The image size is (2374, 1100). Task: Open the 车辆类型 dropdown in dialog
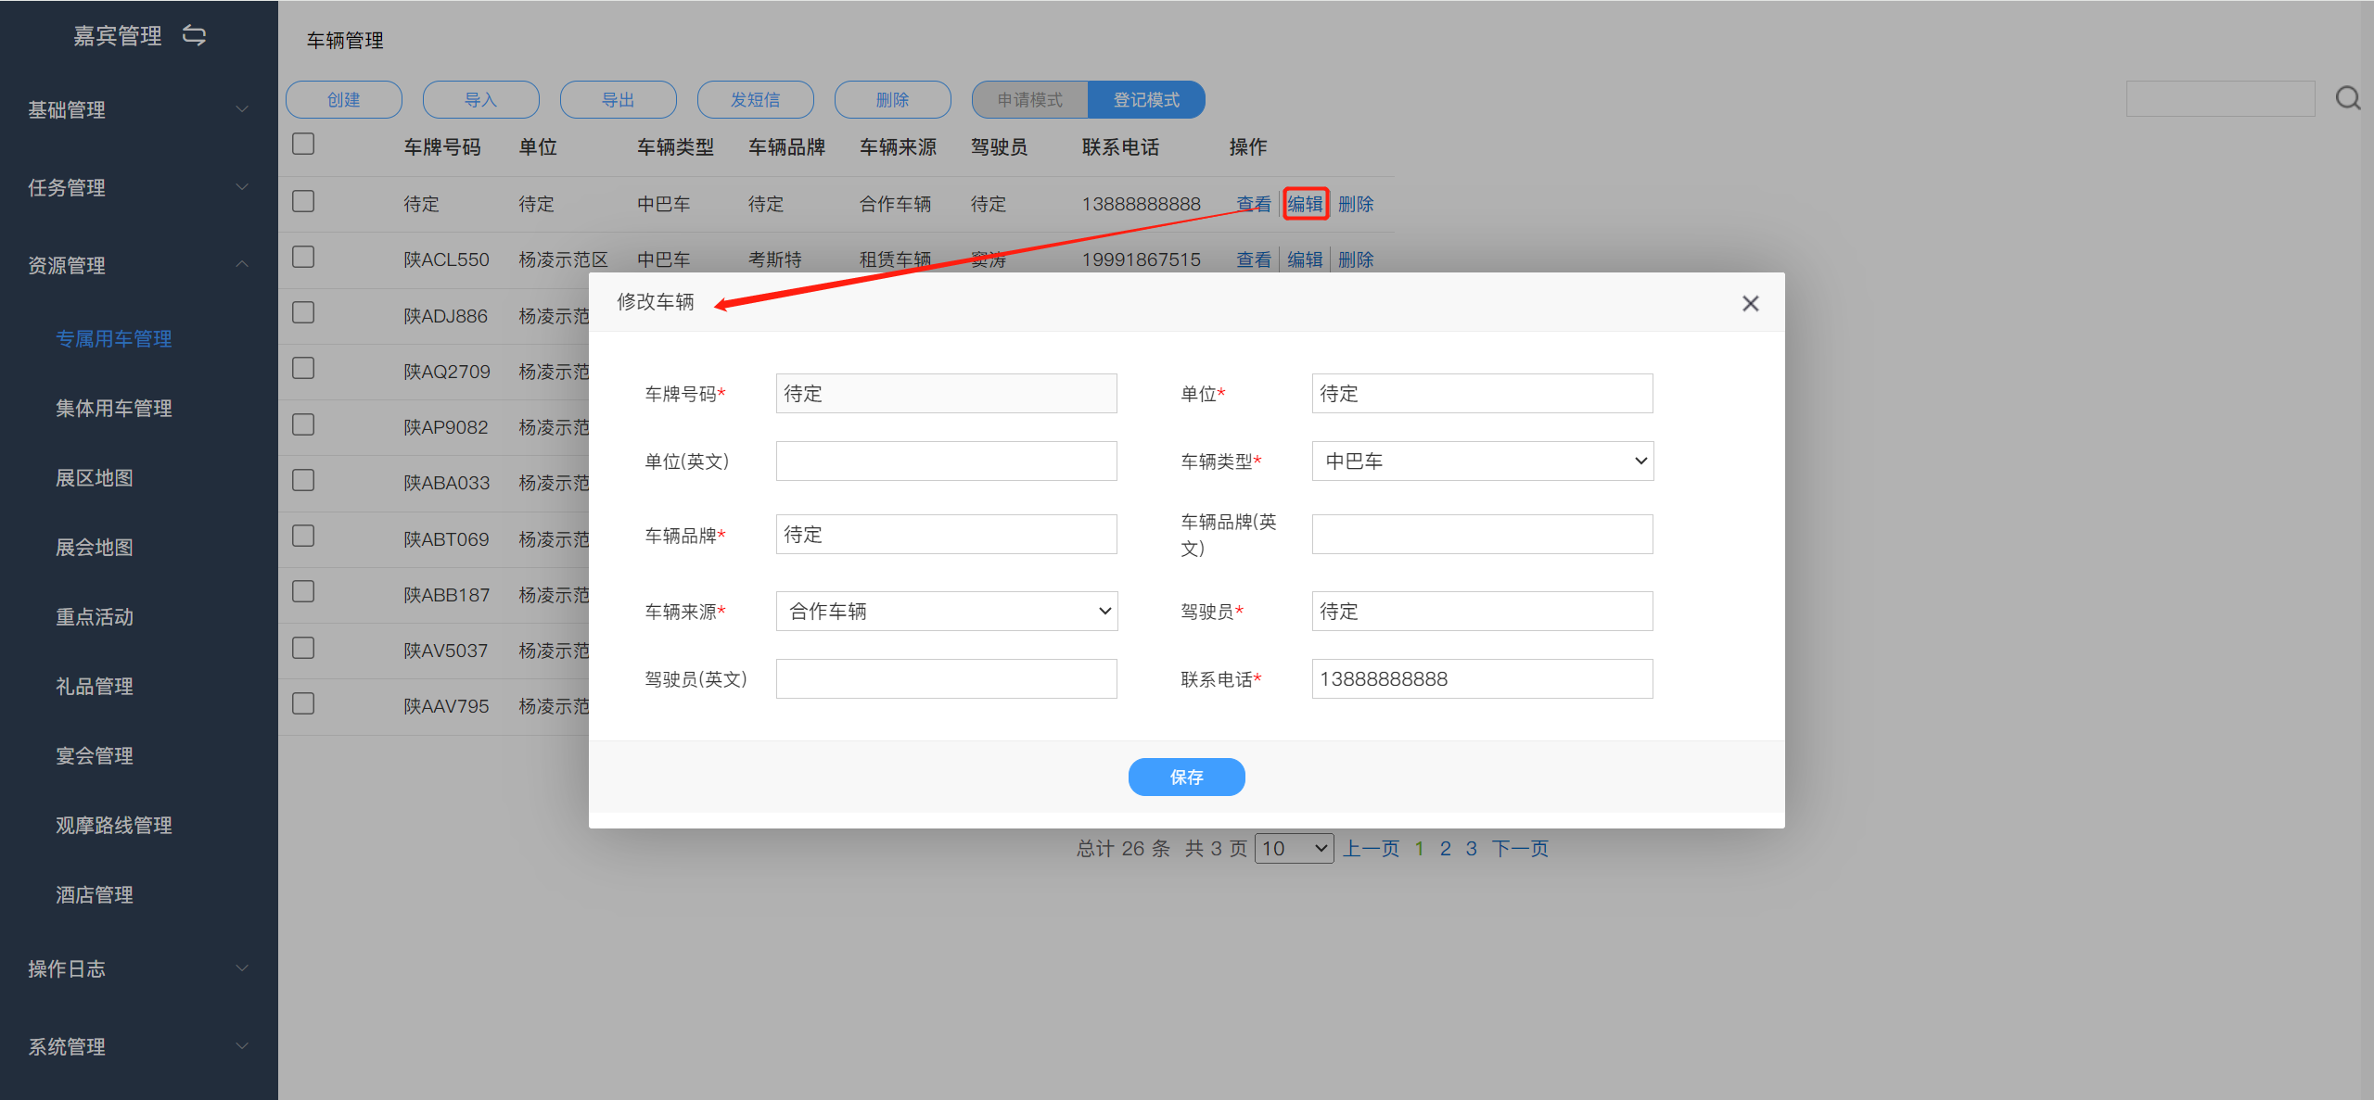(1482, 461)
